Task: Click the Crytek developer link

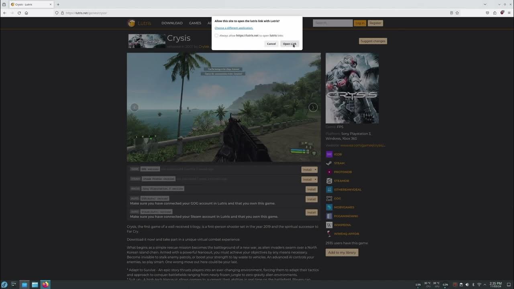Action: coord(204,47)
